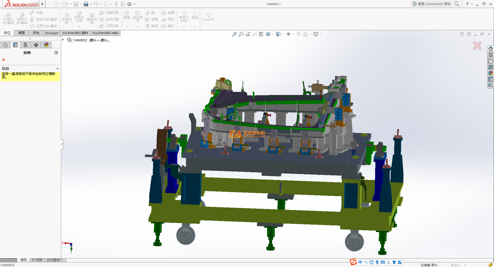The width and height of the screenshot is (494, 267).
Task: Click the Zoom to Fit magnifier icon
Action: pos(234,34)
